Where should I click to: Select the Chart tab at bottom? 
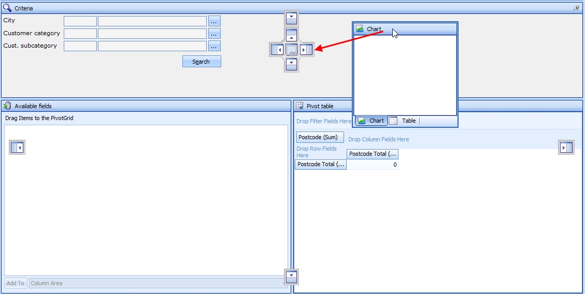click(371, 121)
